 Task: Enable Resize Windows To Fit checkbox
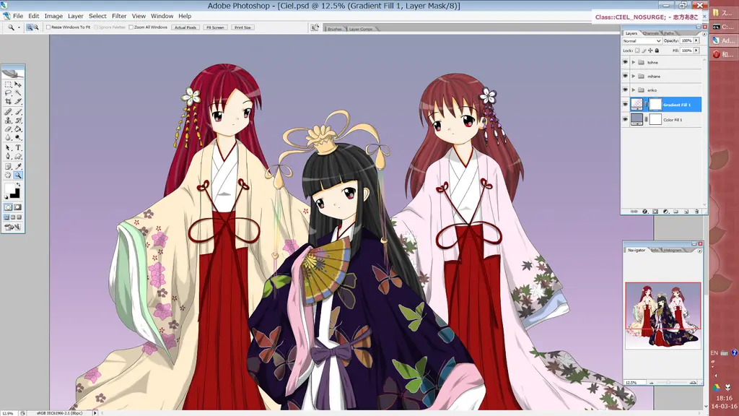point(48,27)
